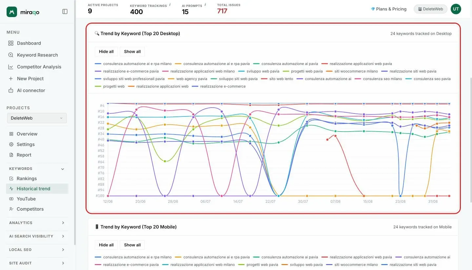Viewport: 472px width, 270px height.
Task: Click the DeleteWeb button in top bar
Action: point(430,9)
